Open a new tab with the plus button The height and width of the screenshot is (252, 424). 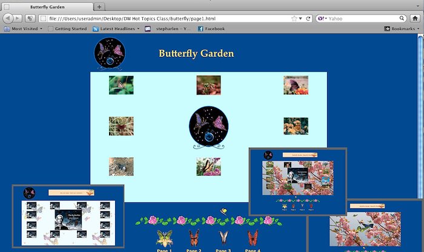pos(99,7)
